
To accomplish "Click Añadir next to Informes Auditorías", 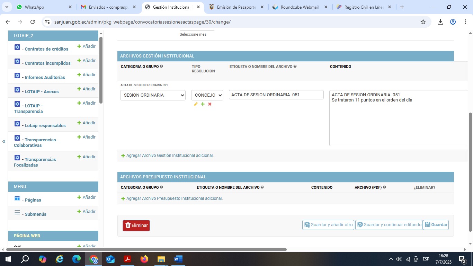I will click(86, 75).
